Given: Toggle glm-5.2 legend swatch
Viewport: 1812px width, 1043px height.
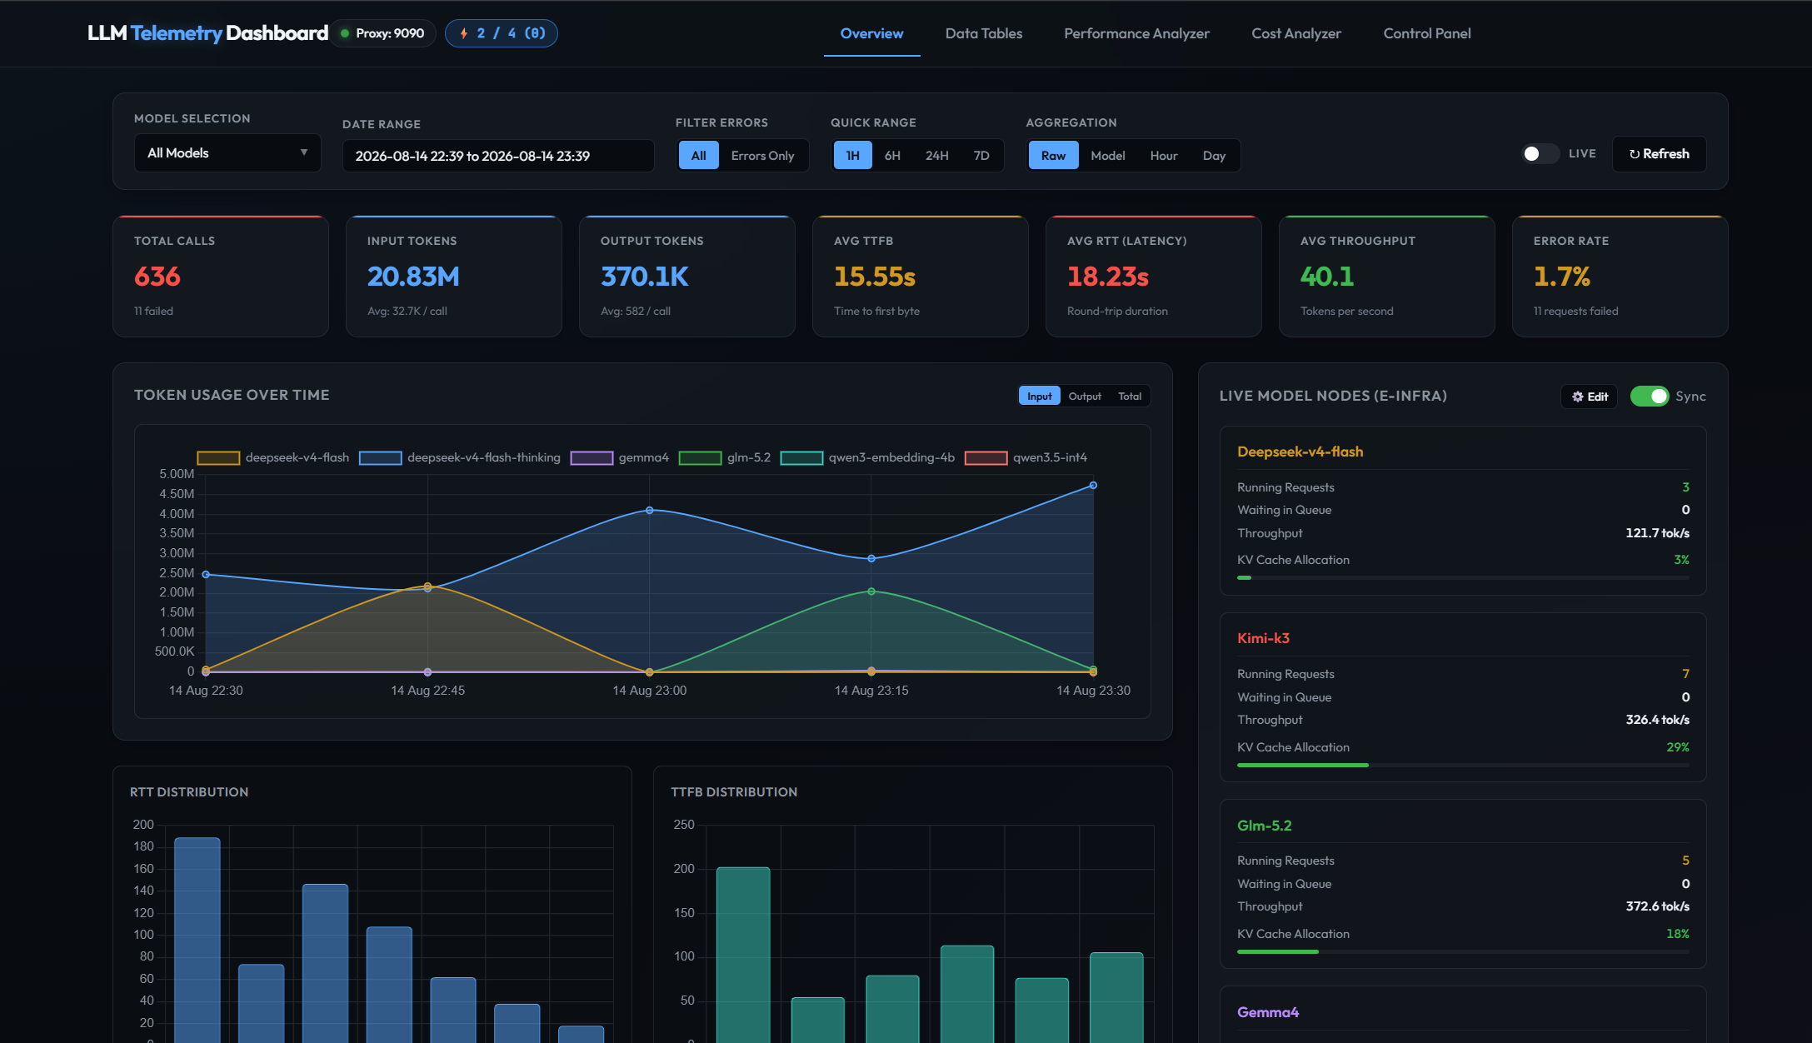Looking at the screenshot, I should click(700, 458).
